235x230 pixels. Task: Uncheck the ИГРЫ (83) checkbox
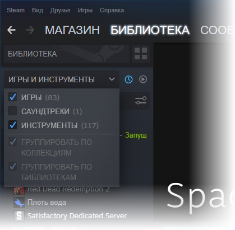click(x=13, y=97)
